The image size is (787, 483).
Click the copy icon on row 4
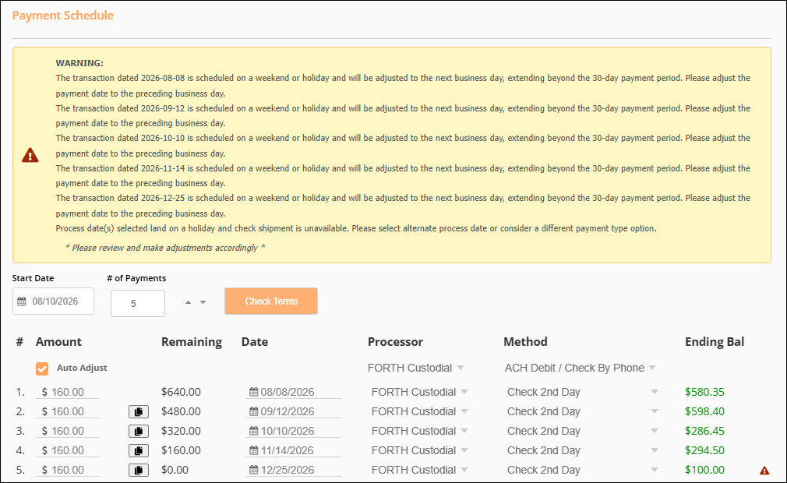click(x=139, y=451)
